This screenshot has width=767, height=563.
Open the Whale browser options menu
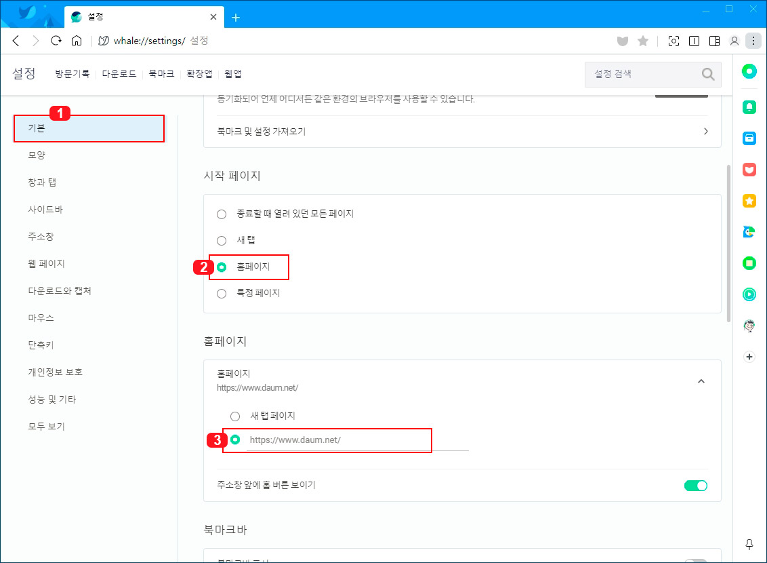pos(753,40)
